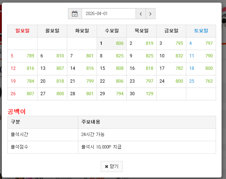Open Sunday the 5th cell

(x=22, y=56)
